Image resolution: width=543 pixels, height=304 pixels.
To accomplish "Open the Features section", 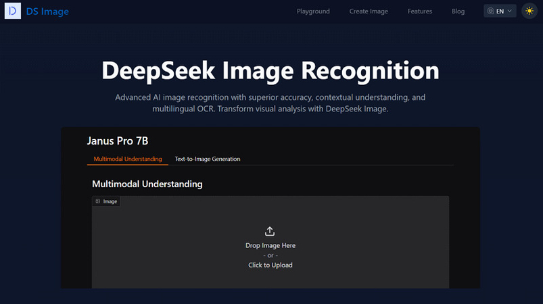I will point(420,11).
